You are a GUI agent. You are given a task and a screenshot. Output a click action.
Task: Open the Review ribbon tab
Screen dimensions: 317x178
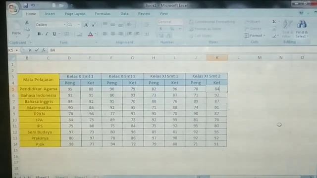click(x=144, y=14)
